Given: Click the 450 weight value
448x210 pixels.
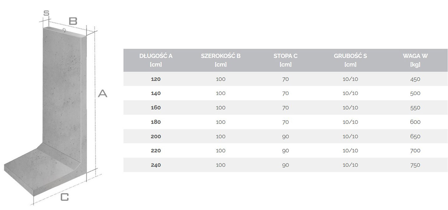Looking at the screenshot, I should (x=415, y=79).
